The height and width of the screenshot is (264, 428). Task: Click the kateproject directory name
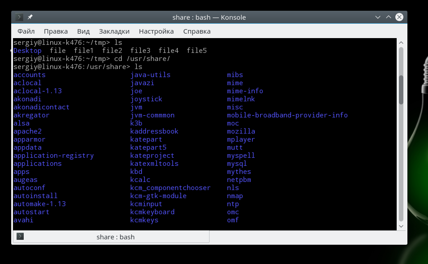click(152, 156)
